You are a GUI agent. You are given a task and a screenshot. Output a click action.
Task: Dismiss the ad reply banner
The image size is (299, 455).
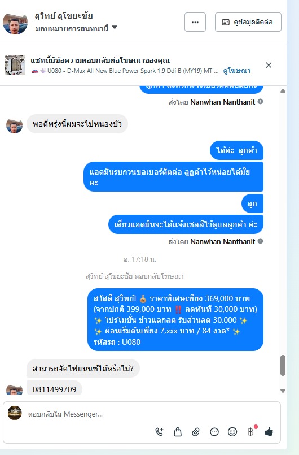click(x=269, y=65)
